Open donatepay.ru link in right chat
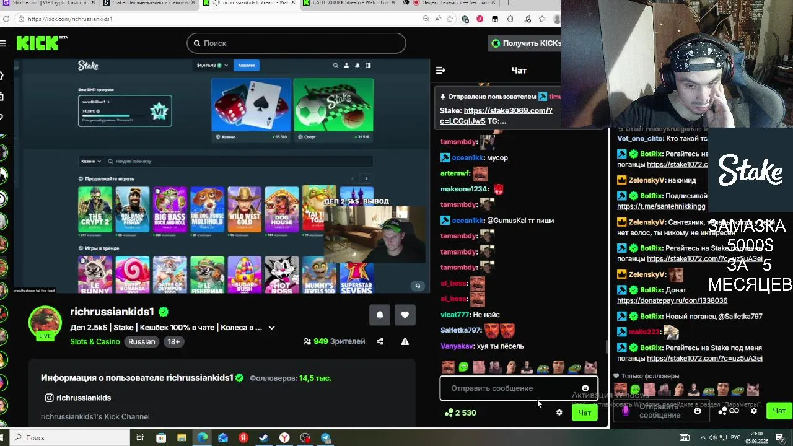 tap(672, 300)
